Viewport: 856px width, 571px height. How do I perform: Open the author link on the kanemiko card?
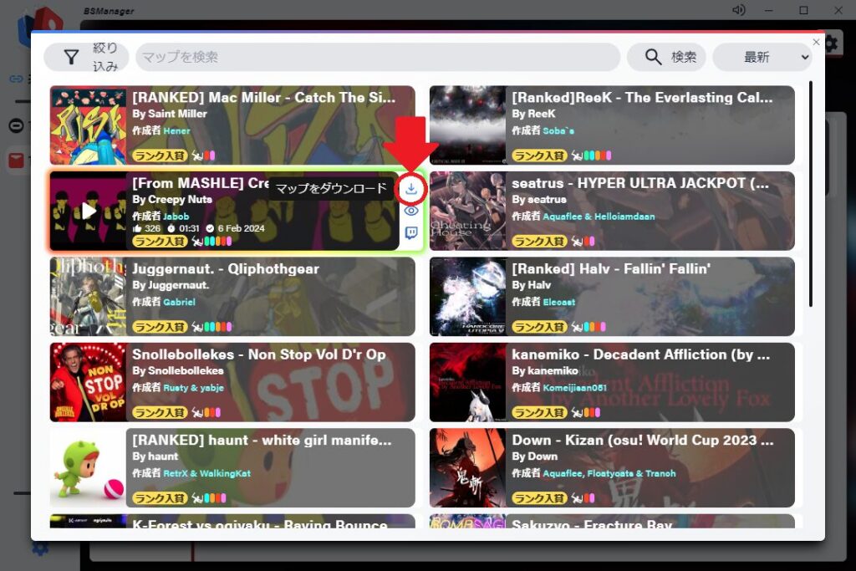575,388
